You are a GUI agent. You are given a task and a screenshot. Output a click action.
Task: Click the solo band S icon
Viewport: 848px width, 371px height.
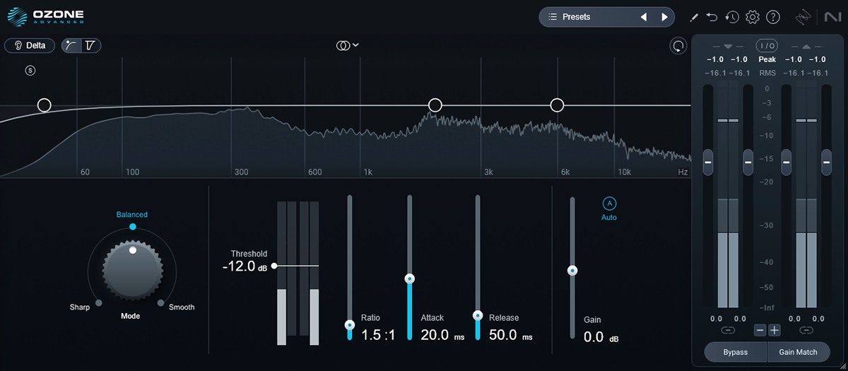30,70
